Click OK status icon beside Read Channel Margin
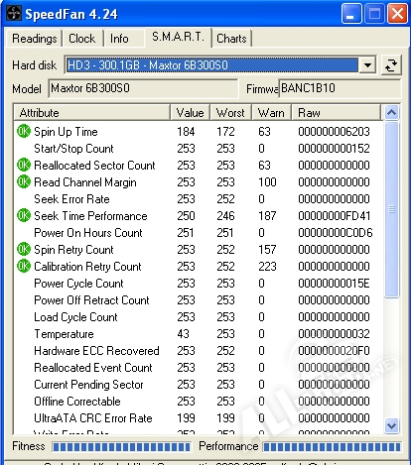This screenshot has height=465, width=411. tap(24, 181)
